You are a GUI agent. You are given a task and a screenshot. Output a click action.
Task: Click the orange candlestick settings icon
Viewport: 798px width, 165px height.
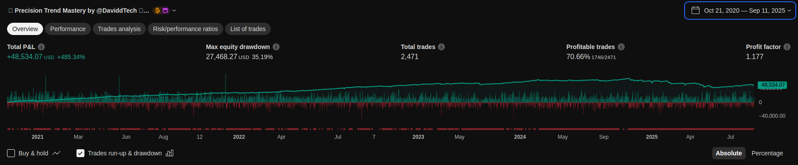pos(158,11)
